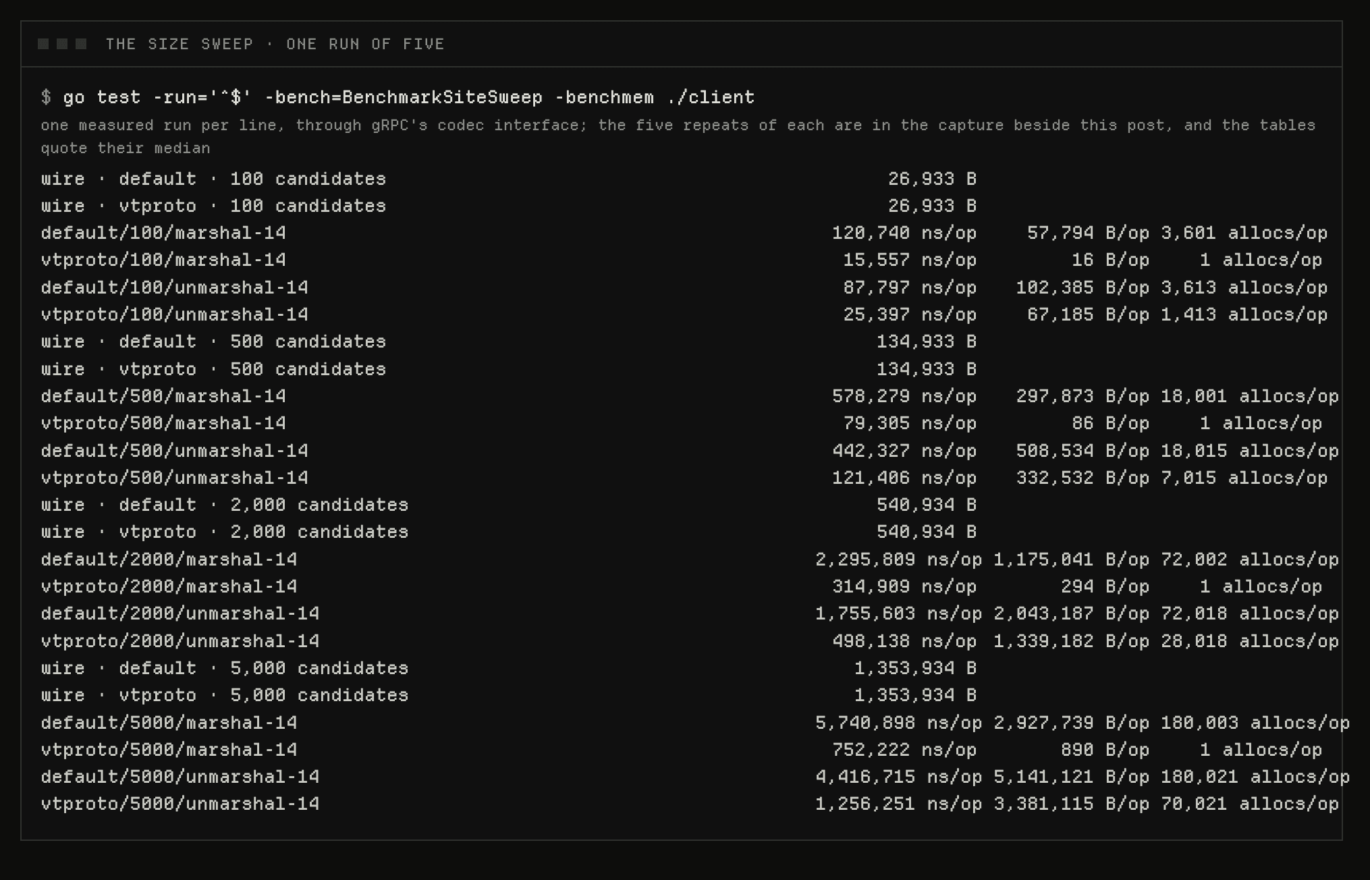Click the default/500/unmarshal-14 line label
The image size is (1370, 880).
coord(174,451)
